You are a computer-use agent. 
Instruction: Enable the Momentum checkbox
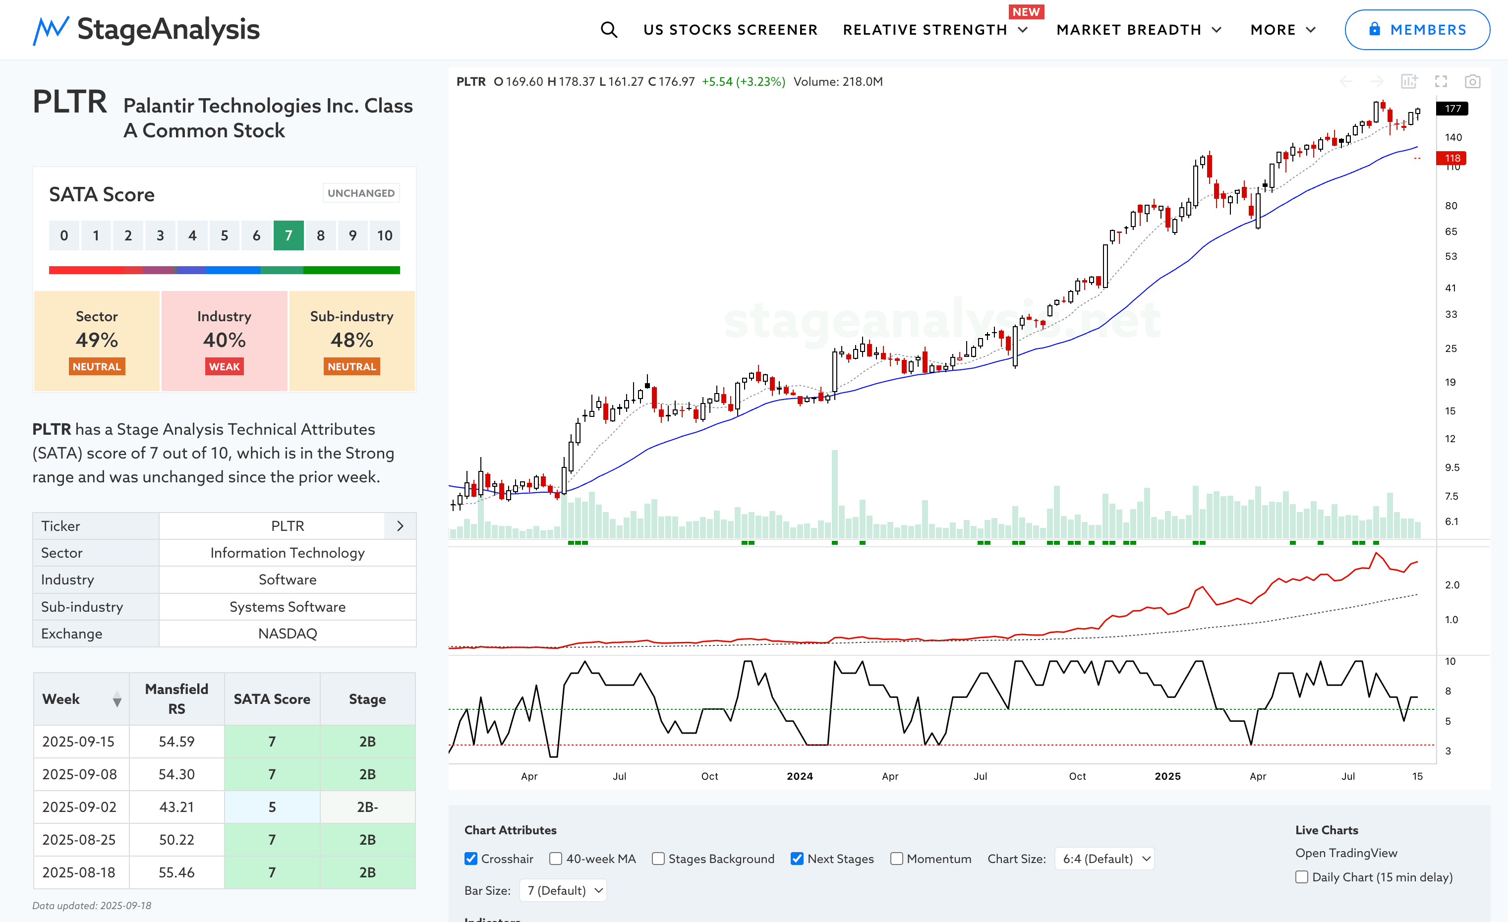coord(897,859)
